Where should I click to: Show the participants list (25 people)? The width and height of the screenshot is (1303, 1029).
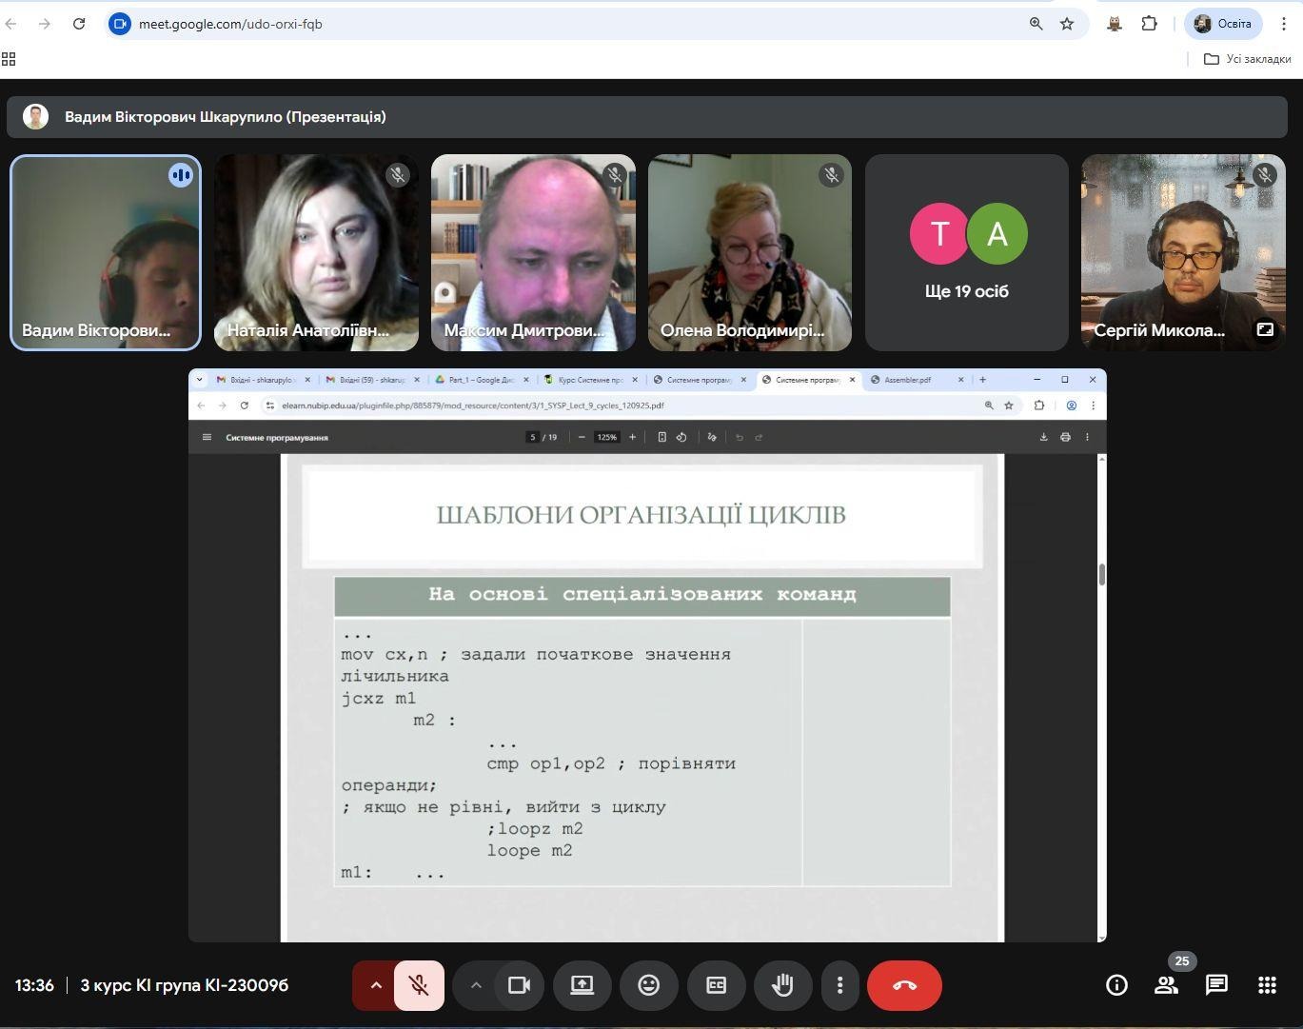(x=1167, y=985)
